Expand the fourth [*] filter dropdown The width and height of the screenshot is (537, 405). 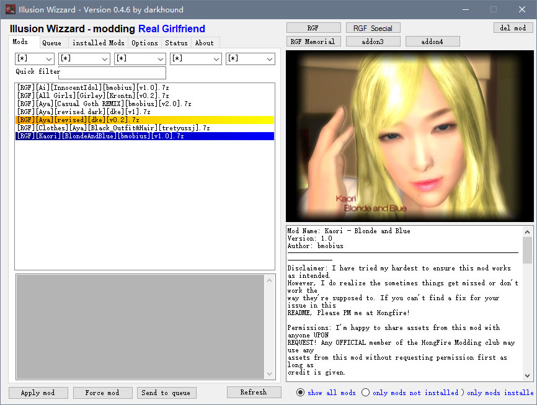(x=196, y=58)
